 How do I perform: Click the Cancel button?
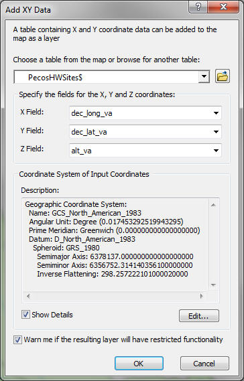coord(204,364)
